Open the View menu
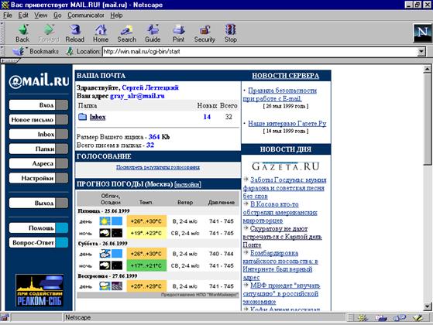Image resolution: width=433 pixels, height=325 pixels. [40, 15]
